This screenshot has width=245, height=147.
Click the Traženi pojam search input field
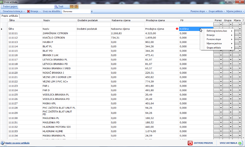[36, 7]
